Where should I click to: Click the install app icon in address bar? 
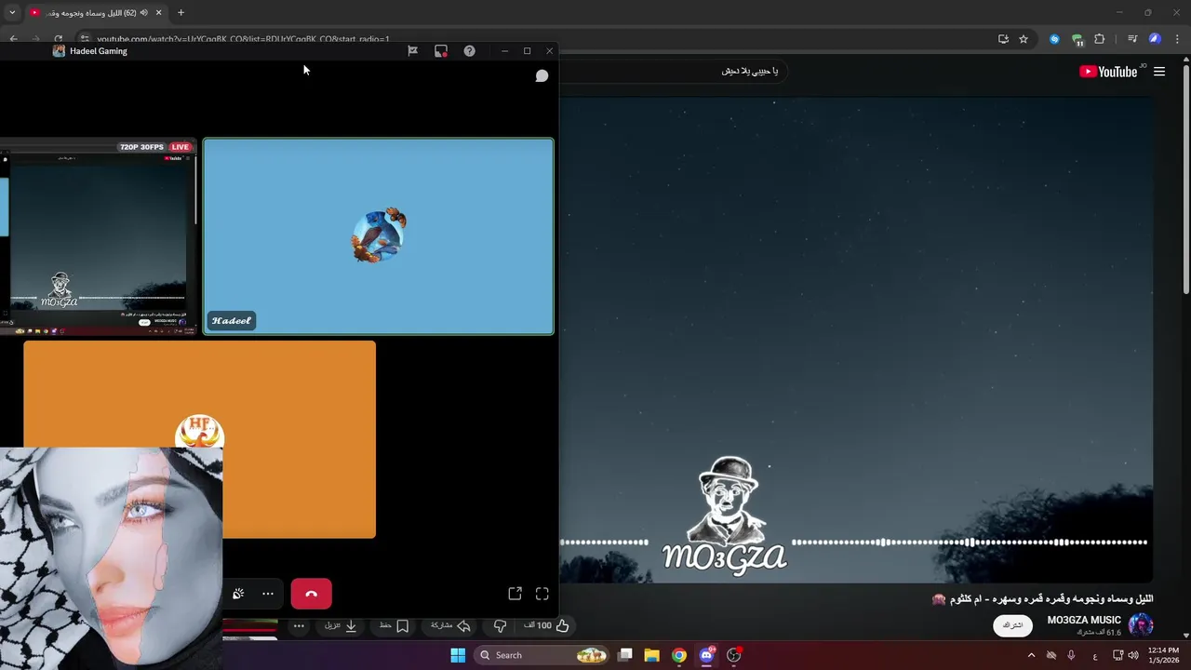point(1003,39)
